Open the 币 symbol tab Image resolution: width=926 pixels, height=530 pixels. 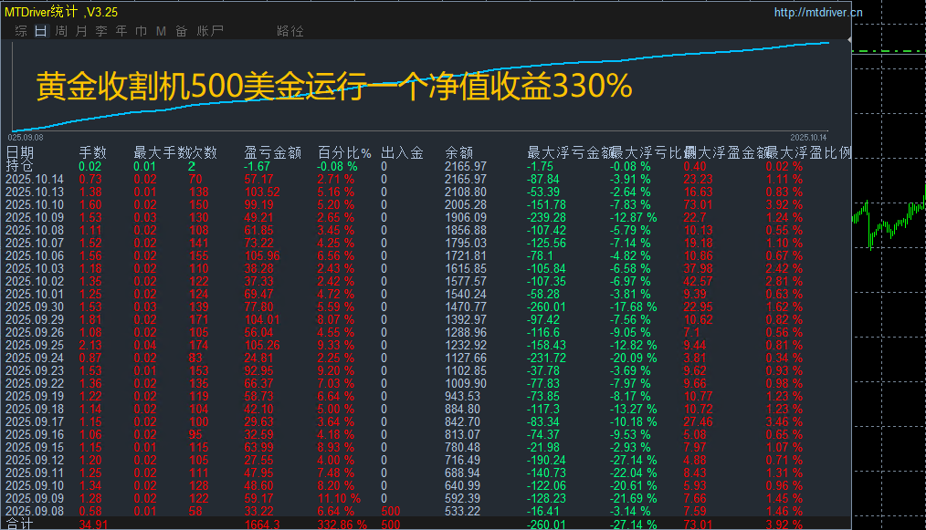142,31
